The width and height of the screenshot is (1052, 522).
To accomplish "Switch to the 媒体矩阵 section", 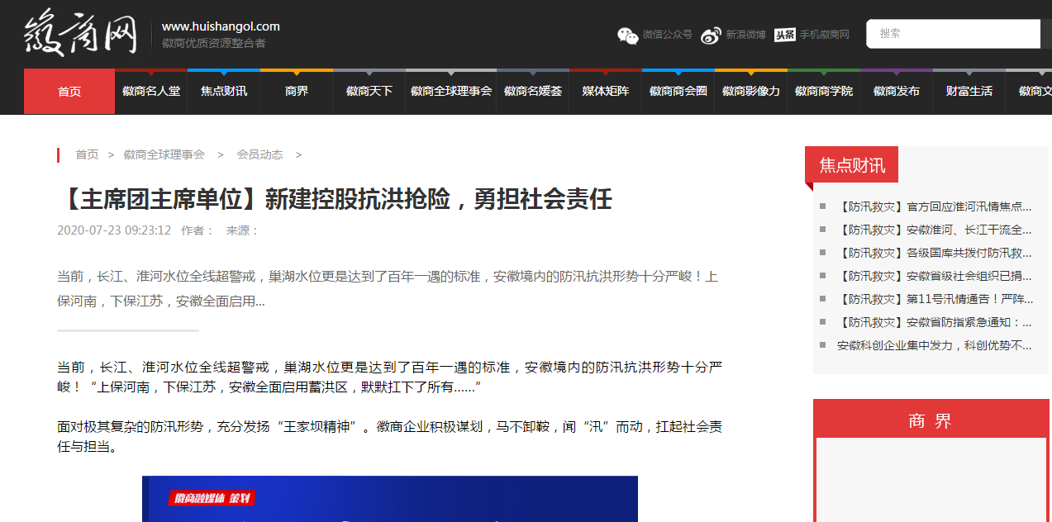I will point(606,92).
